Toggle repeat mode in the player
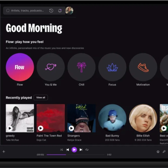 point(87,150)
